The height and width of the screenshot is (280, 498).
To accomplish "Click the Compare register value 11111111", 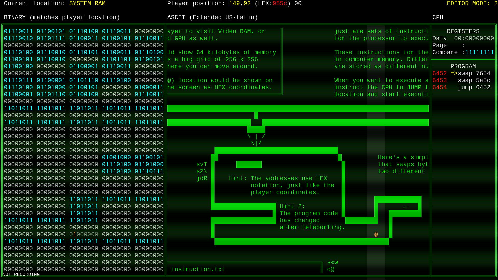I will tap(479, 52).
